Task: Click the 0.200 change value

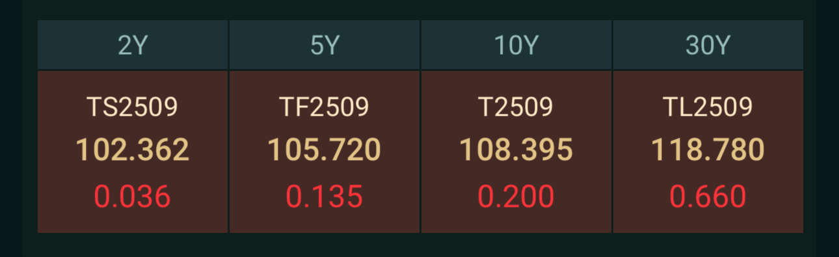Action: (x=516, y=196)
